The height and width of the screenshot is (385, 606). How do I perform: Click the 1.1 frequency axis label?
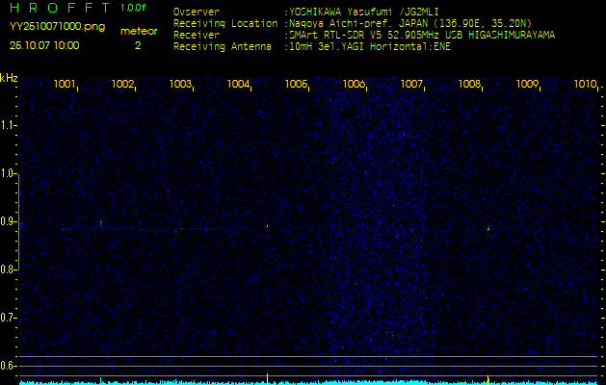coord(8,125)
